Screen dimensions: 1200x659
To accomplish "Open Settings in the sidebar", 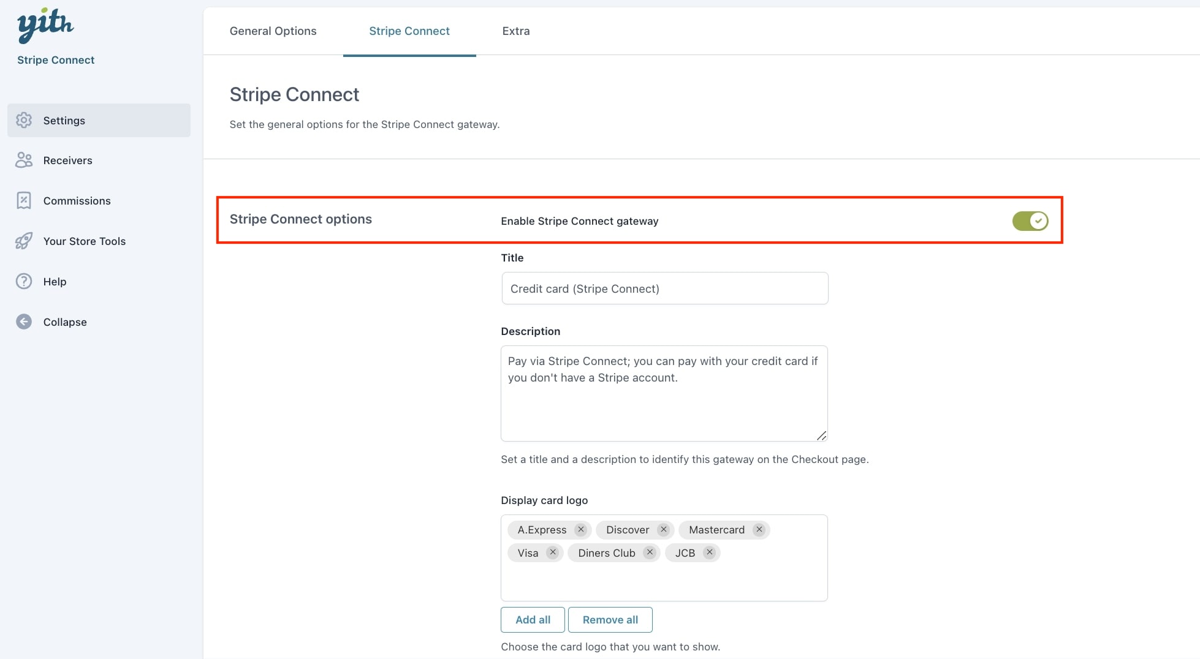I will [x=99, y=120].
